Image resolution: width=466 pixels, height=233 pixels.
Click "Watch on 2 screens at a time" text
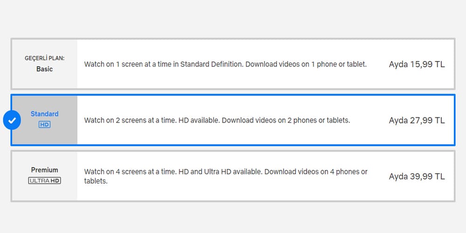coord(130,120)
